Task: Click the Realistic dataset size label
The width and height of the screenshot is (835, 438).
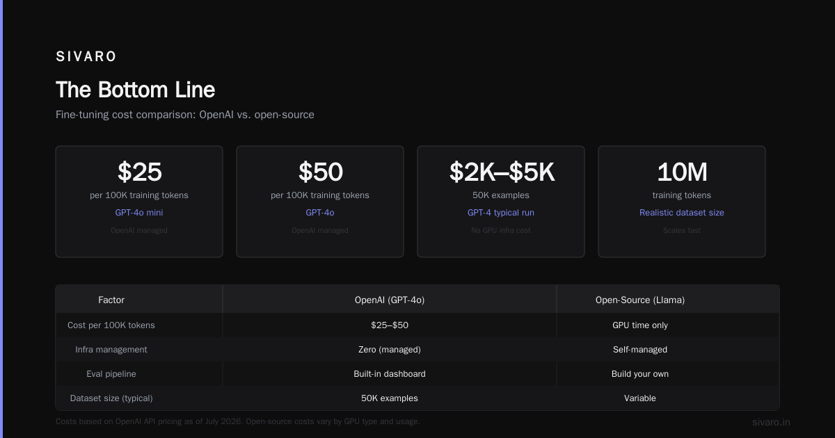Action: click(x=682, y=213)
